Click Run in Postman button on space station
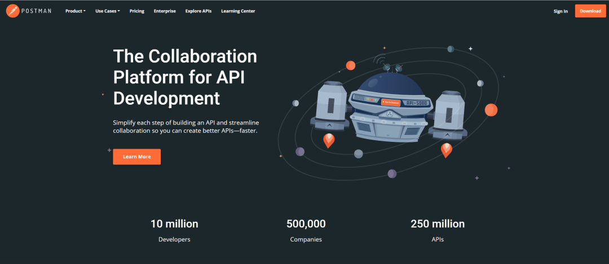The image size is (609, 264). (x=391, y=103)
